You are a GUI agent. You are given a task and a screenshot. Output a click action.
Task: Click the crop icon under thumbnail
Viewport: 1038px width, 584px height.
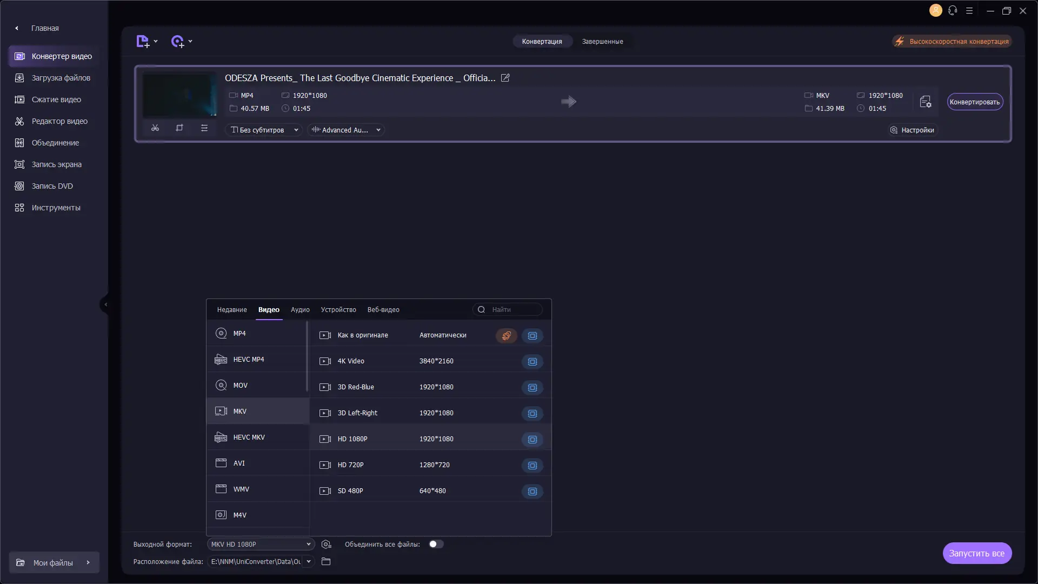pyautogui.click(x=179, y=128)
